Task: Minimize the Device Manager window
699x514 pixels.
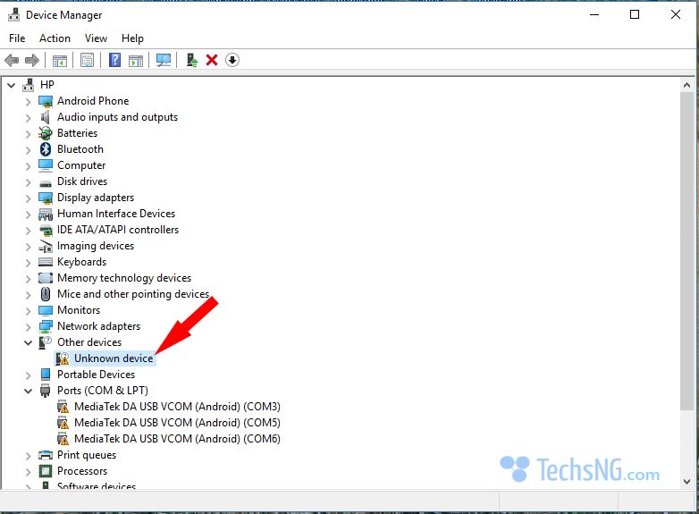Action: tap(594, 14)
